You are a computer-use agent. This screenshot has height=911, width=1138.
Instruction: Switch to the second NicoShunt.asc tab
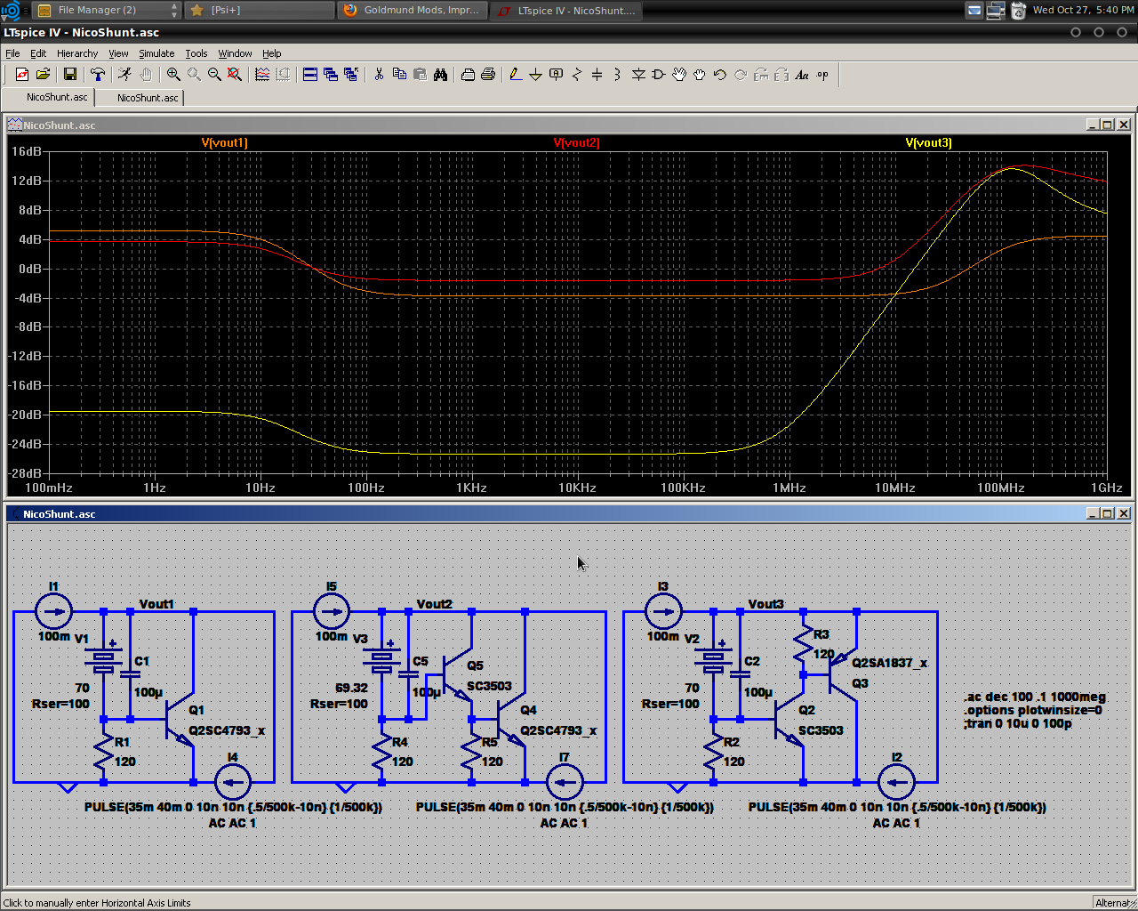coord(148,98)
